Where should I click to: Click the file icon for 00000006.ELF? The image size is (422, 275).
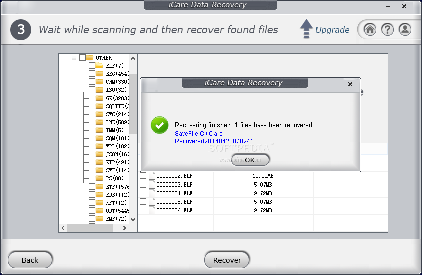152,210
